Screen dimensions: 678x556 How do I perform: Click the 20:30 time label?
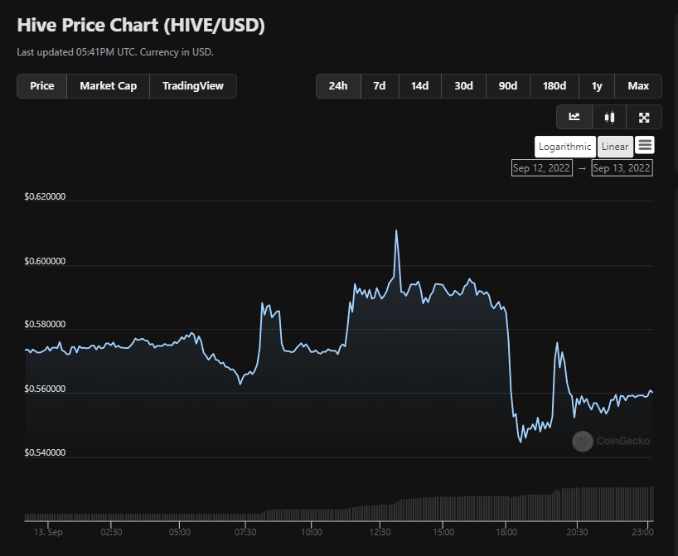point(577,532)
